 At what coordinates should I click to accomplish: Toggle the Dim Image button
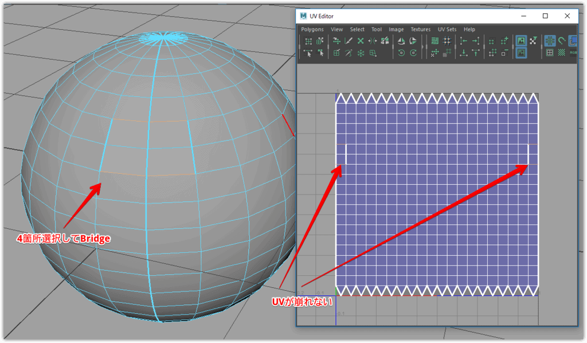[x=521, y=53]
